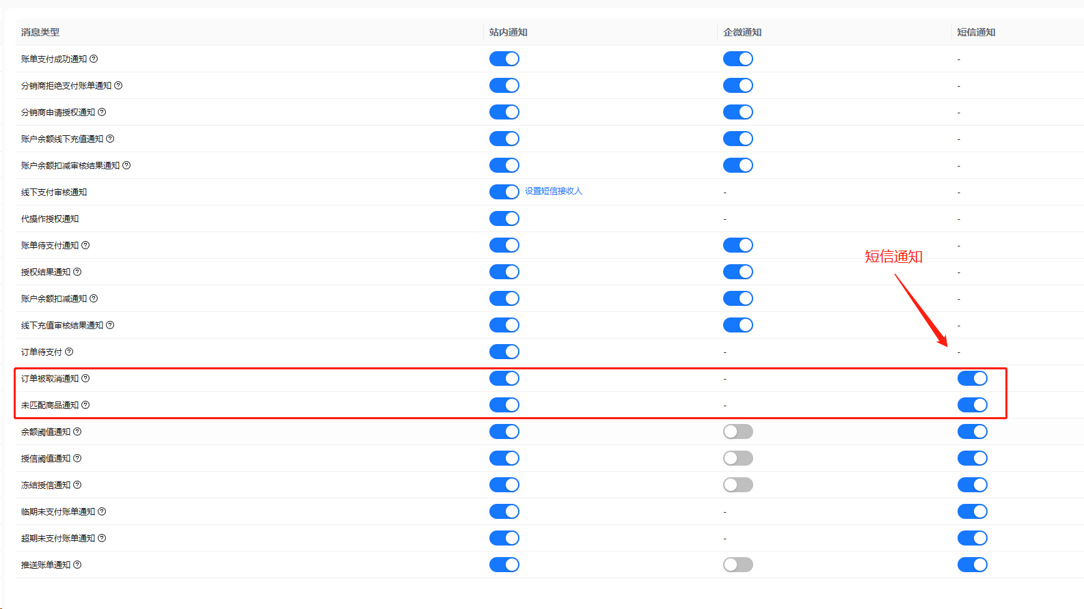Click help icon beside 未匹配商品通知

[x=85, y=405]
